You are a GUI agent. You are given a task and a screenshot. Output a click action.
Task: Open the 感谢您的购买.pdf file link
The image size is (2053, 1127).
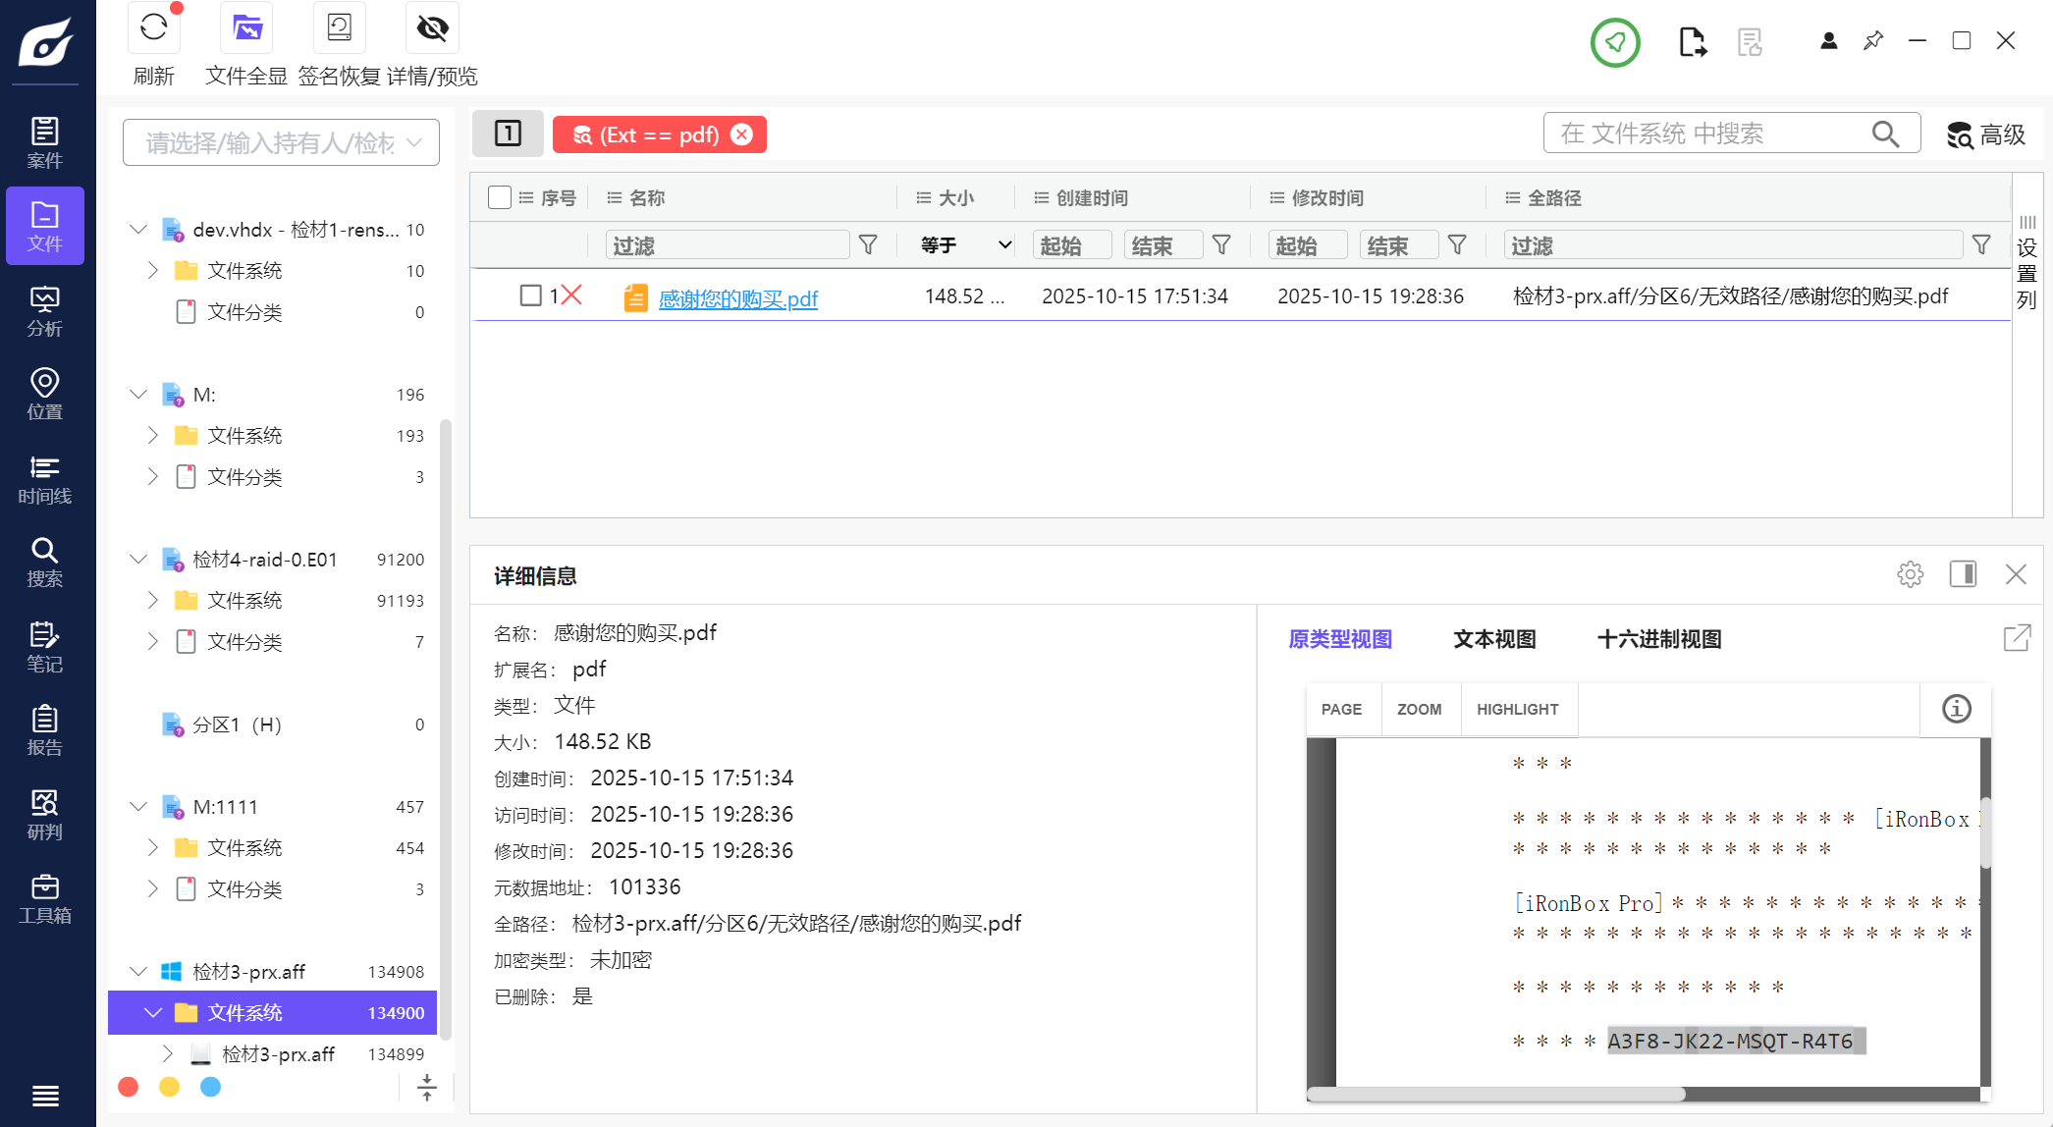pyautogui.click(x=737, y=298)
